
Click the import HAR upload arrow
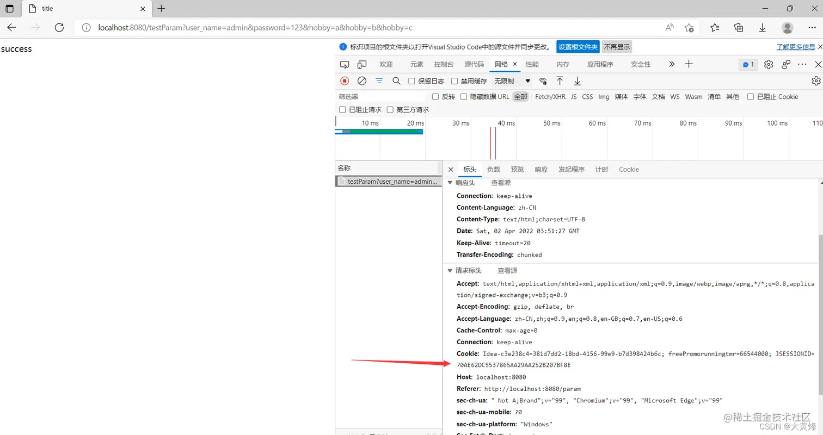coord(560,81)
